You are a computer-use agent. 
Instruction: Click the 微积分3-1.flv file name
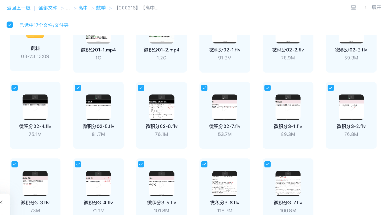click(x=288, y=126)
